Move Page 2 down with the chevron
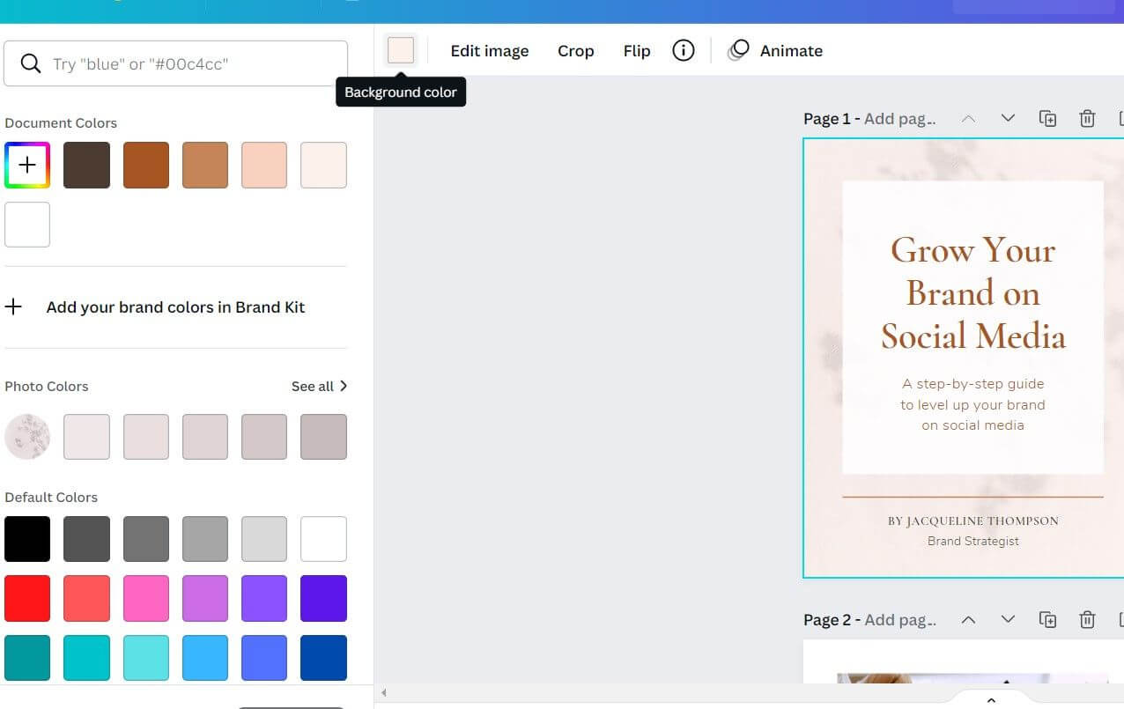Screen dimensions: 1124x709 pos(1008,619)
